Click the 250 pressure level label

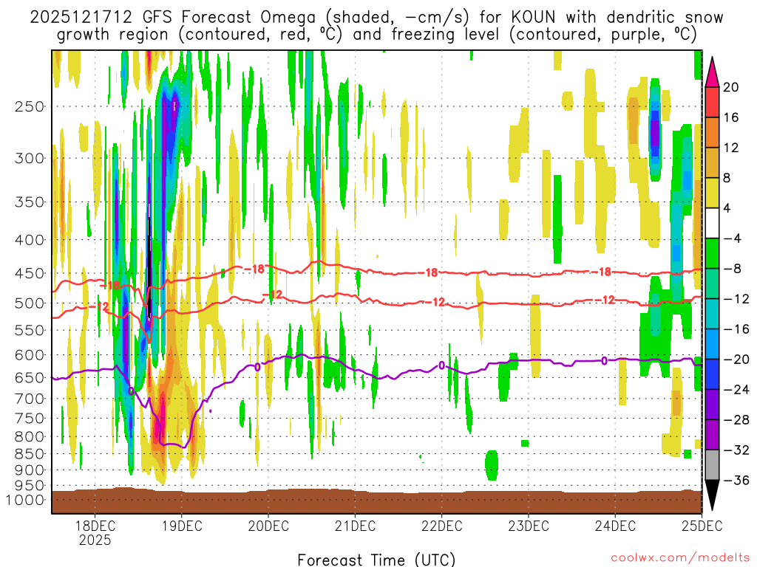30,106
